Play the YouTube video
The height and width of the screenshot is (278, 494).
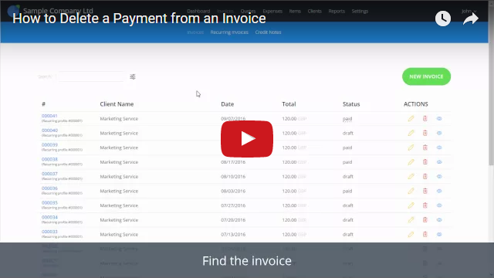[247, 139]
